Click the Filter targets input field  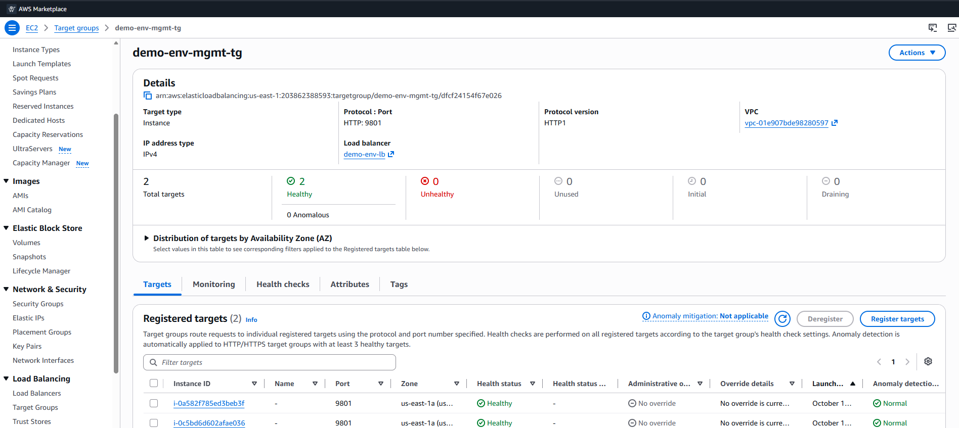click(270, 362)
